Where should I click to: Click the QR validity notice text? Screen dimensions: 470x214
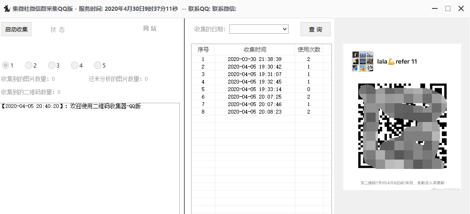click(402, 183)
